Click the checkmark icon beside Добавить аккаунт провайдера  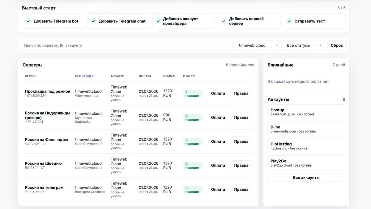click(x=159, y=21)
